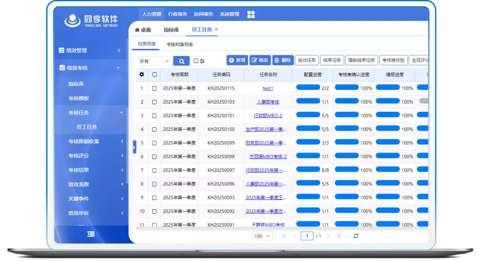Screen dimensions: 478x261
Task: Click the magnifier search button
Action: [x=181, y=61]
